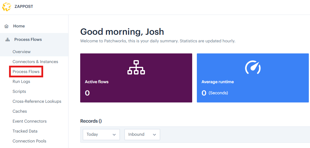Image resolution: width=310 pixels, height=148 pixels.
Task: Select Tracked Data in the sidebar
Action: (25, 131)
